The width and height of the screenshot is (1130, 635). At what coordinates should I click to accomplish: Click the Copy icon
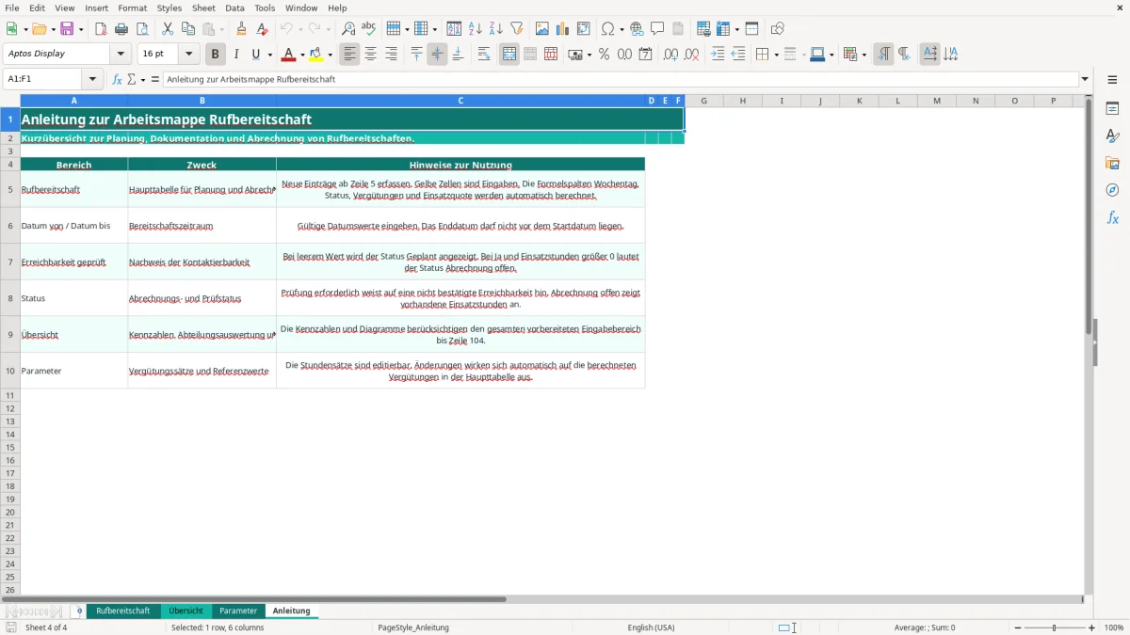click(x=188, y=29)
